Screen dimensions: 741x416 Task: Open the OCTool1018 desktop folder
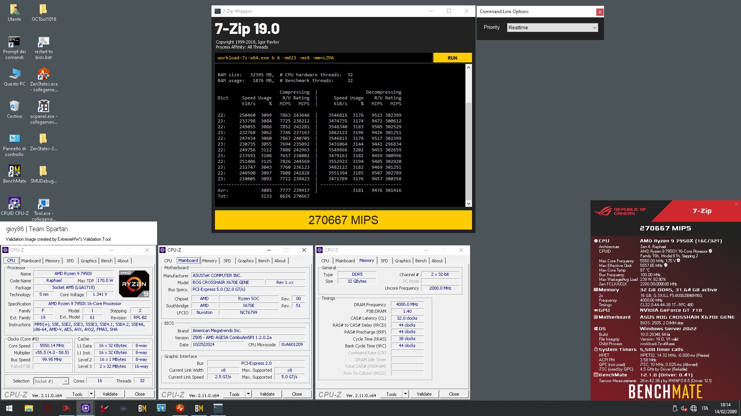tap(44, 12)
